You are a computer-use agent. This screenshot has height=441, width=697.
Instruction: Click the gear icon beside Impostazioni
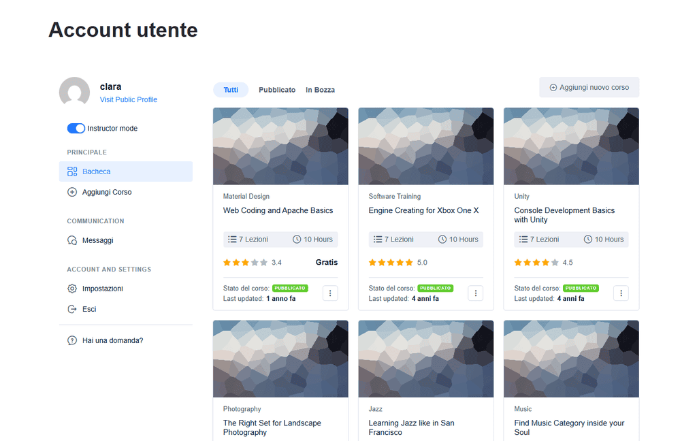click(x=72, y=289)
